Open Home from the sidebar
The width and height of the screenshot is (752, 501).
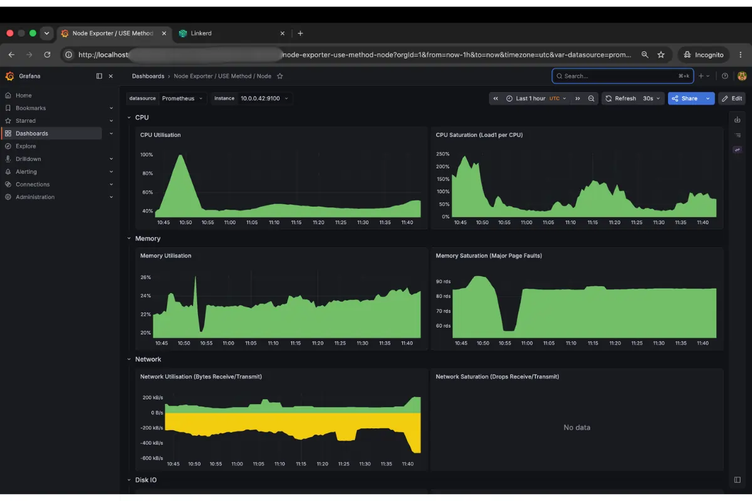point(24,95)
